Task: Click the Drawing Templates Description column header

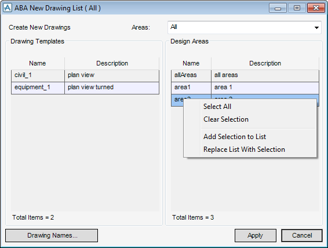Action: tap(112, 63)
